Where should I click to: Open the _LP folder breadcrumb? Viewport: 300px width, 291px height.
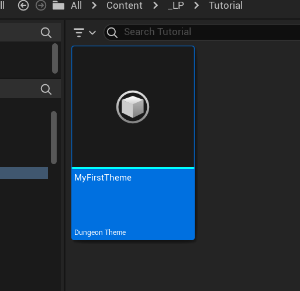(x=176, y=6)
